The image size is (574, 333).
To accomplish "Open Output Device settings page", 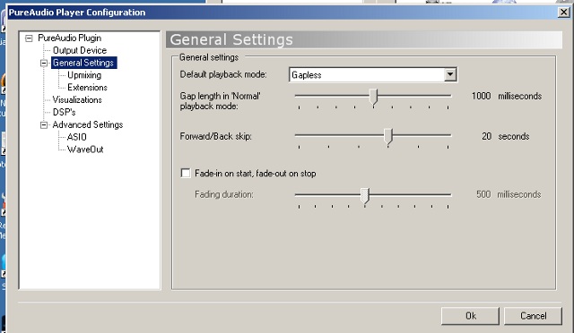I will coord(80,50).
